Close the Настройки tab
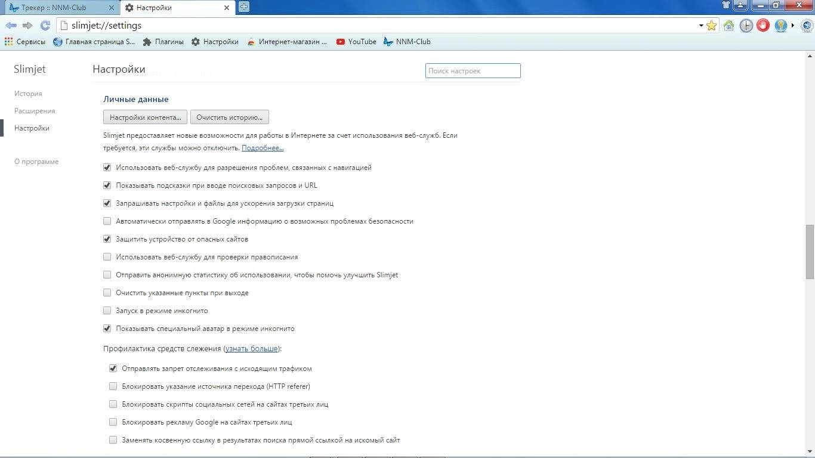The width and height of the screenshot is (815, 458). (x=226, y=8)
